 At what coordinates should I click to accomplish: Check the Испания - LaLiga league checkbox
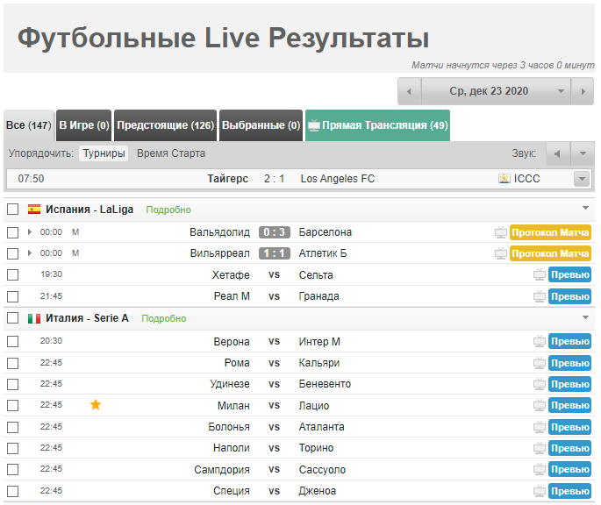tap(12, 210)
